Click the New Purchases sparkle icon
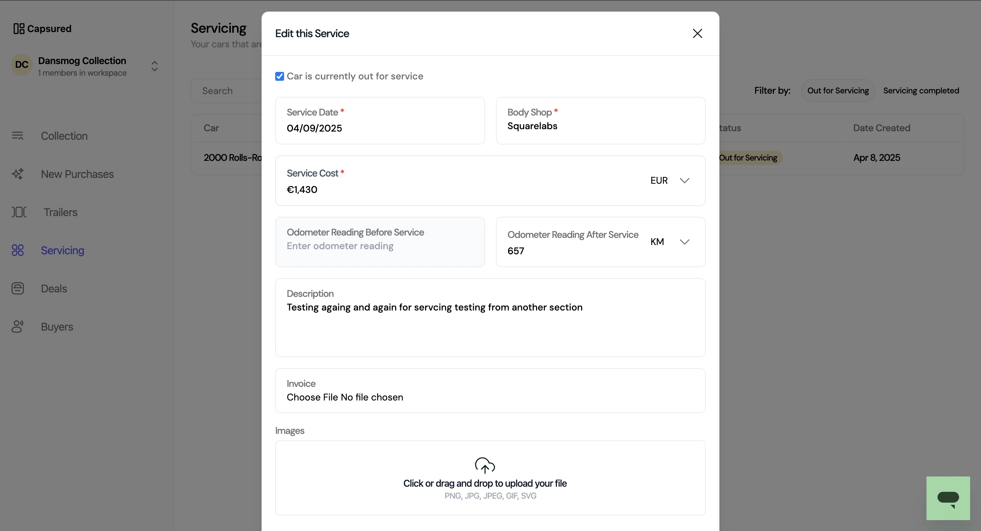Screen dimensions: 981x531 click(x=17, y=174)
